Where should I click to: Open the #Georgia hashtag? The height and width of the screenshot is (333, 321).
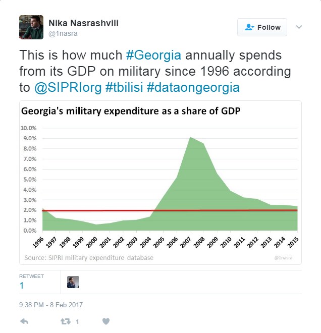160,55
